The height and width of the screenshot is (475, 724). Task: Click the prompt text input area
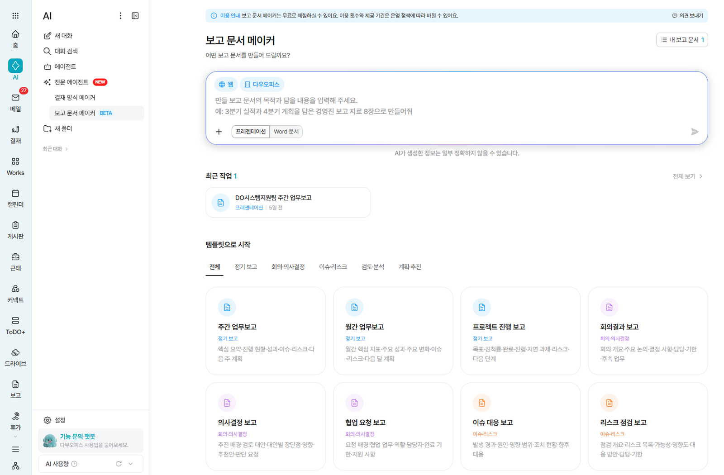457,106
